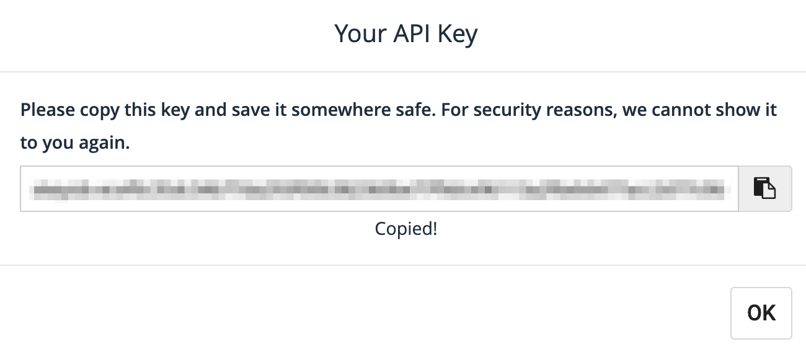The width and height of the screenshot is (806, 352).
Task: Click the "Copied!" confirmation message
Action: point(405,229)
